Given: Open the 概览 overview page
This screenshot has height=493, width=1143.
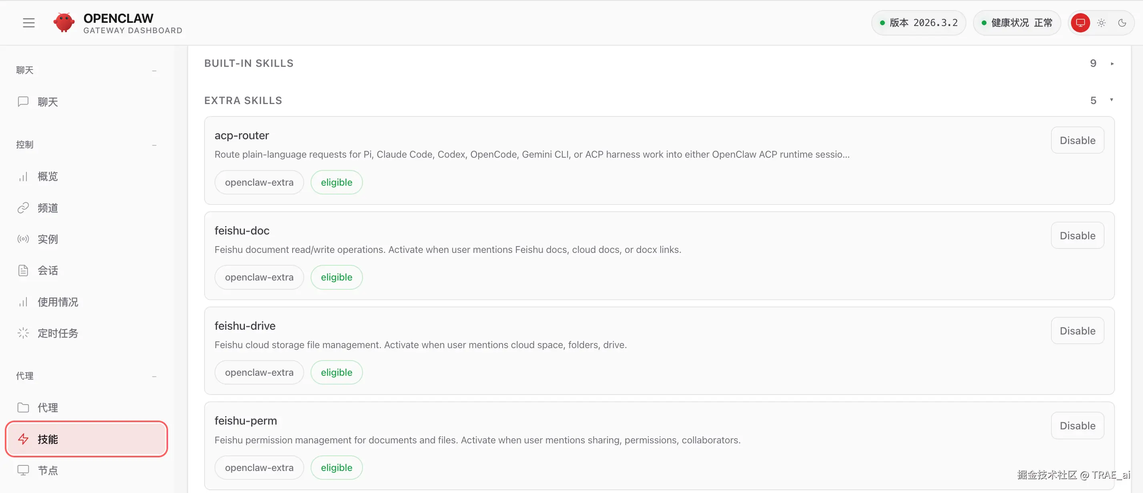Looking at the screenshot, I should (48, 176).
